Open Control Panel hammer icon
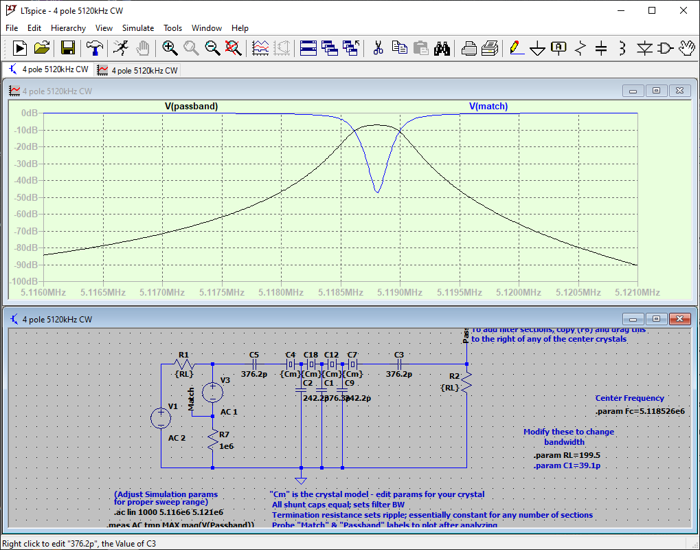 click(94, 48)
